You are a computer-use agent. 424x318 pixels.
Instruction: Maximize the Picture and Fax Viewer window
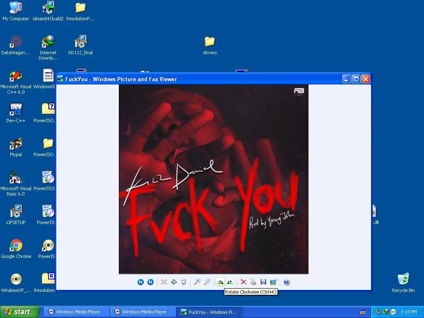(x=356, y=79)
